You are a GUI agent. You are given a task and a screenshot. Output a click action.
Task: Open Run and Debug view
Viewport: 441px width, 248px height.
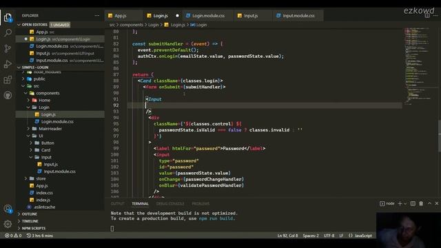coord(8,64)
